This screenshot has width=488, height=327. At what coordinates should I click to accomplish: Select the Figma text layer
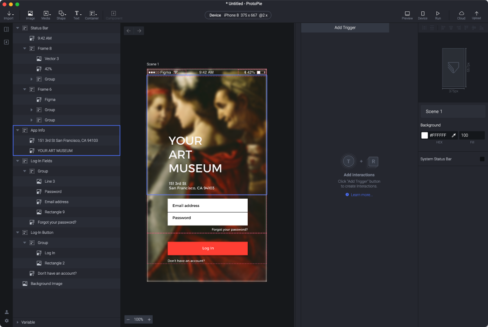(x=67, y=100)
